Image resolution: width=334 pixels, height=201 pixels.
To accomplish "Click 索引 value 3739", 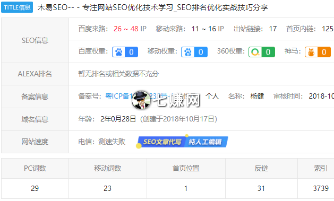I will (321, 188).
